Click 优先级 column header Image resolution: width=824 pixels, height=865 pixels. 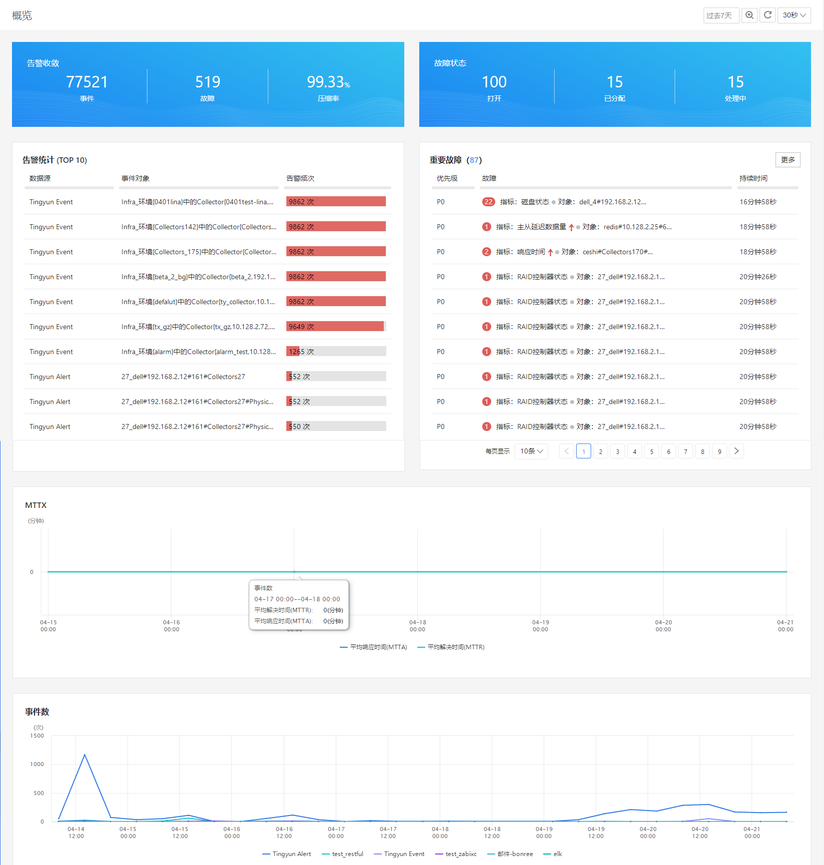pos(447,178)
